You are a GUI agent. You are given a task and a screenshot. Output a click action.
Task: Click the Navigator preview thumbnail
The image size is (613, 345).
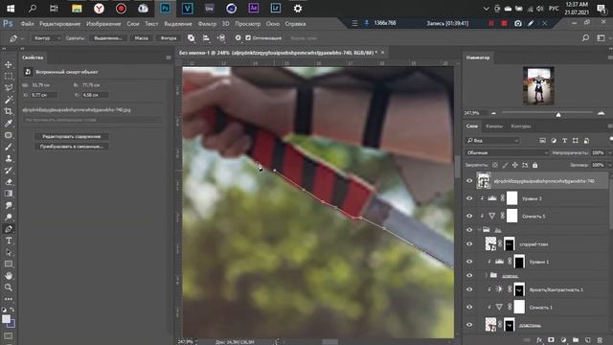coord(538,85)
